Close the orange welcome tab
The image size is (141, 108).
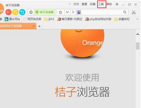pos(34,26)
